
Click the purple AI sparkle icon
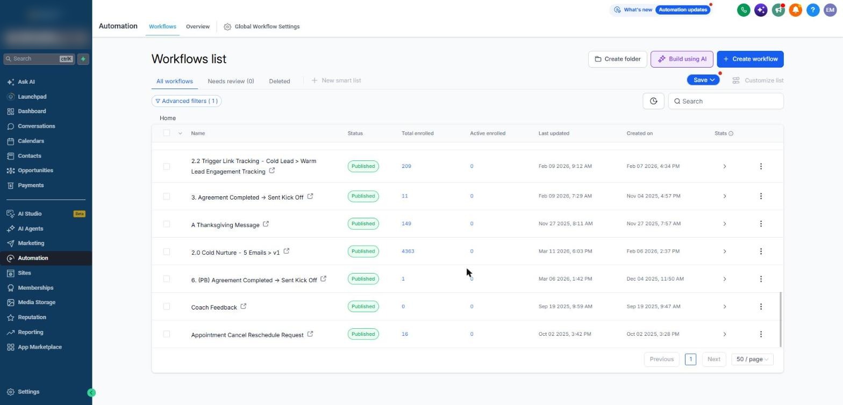761,10
